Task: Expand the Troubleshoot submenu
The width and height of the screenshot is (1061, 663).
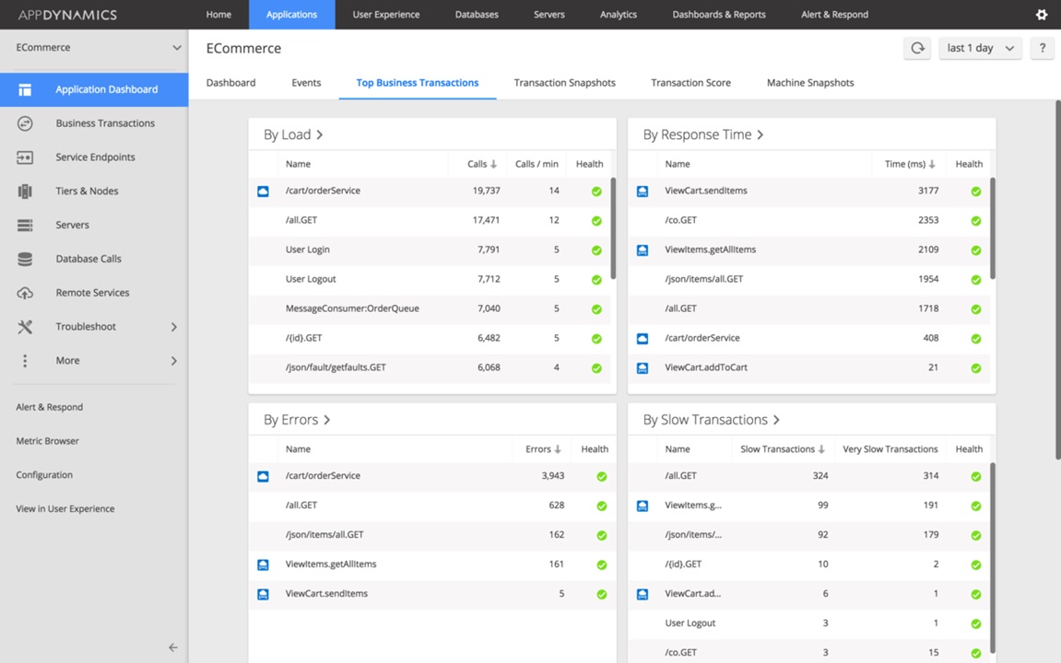Action: pyautogui.click(x=174, y=327)
